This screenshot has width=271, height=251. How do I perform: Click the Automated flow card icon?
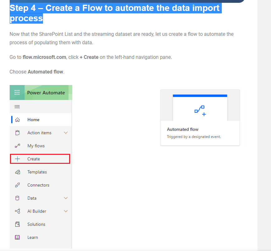[200, 111]
